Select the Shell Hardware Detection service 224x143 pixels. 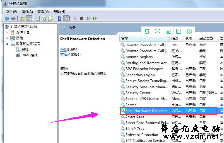coord(171,111)
